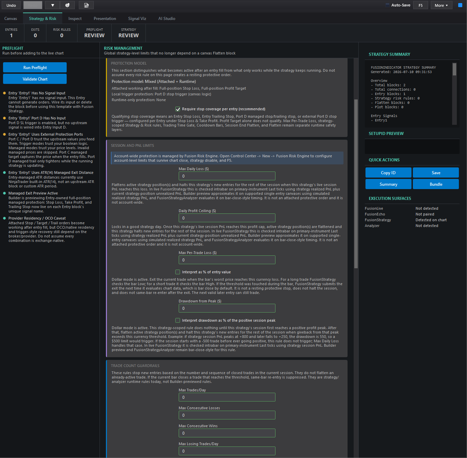Click the Run Preflight button
Viewport: 467px width, 458px height.
tap(35, 67)
